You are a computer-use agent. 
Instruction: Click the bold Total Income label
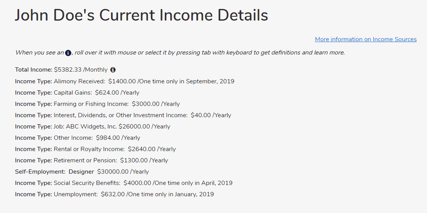[34, 70]
